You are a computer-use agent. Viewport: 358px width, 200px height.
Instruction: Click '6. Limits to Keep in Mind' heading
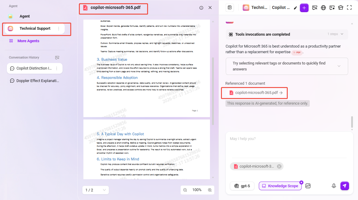[x=118, y=159]
